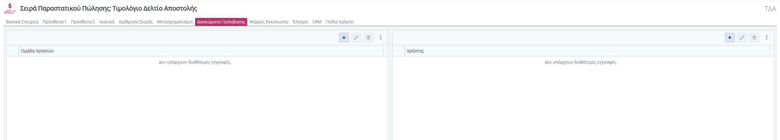Open more options menu in Ομάδα Χρηστών panel

(381, 38)
